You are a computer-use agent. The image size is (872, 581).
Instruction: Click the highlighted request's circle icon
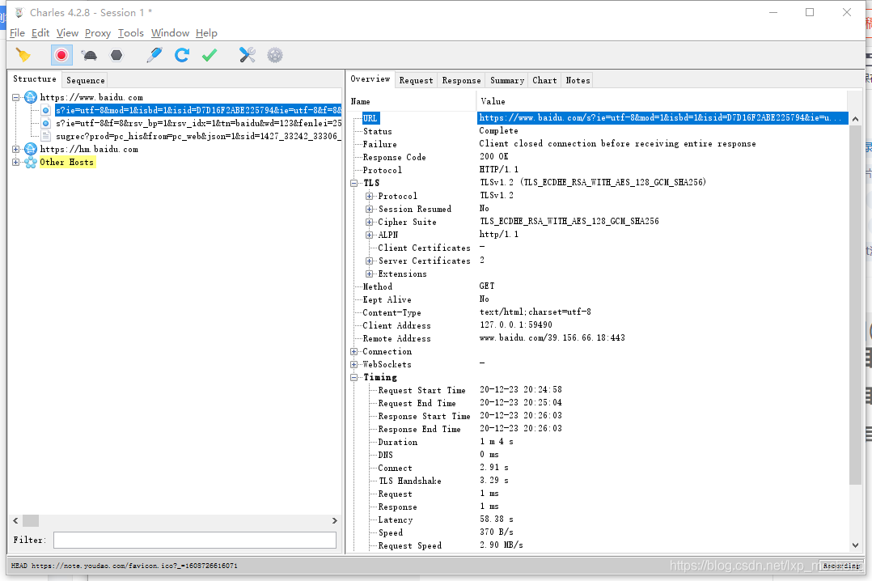tap(45, 110)
